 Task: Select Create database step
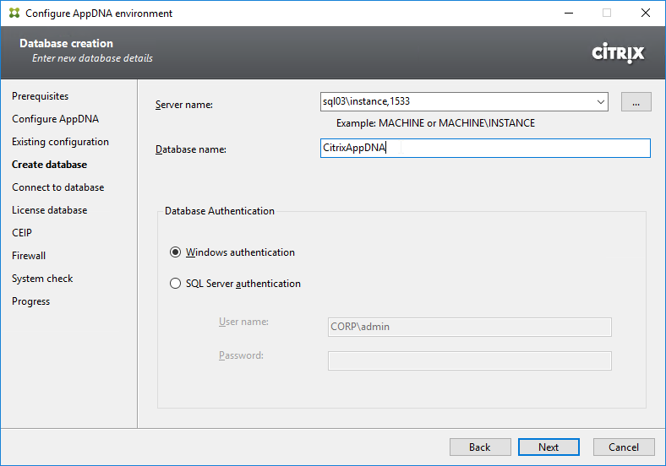(x=49, y=165)
